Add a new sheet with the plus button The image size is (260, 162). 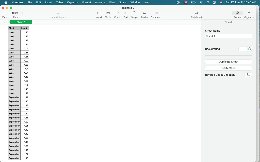[x=5, y=22]
